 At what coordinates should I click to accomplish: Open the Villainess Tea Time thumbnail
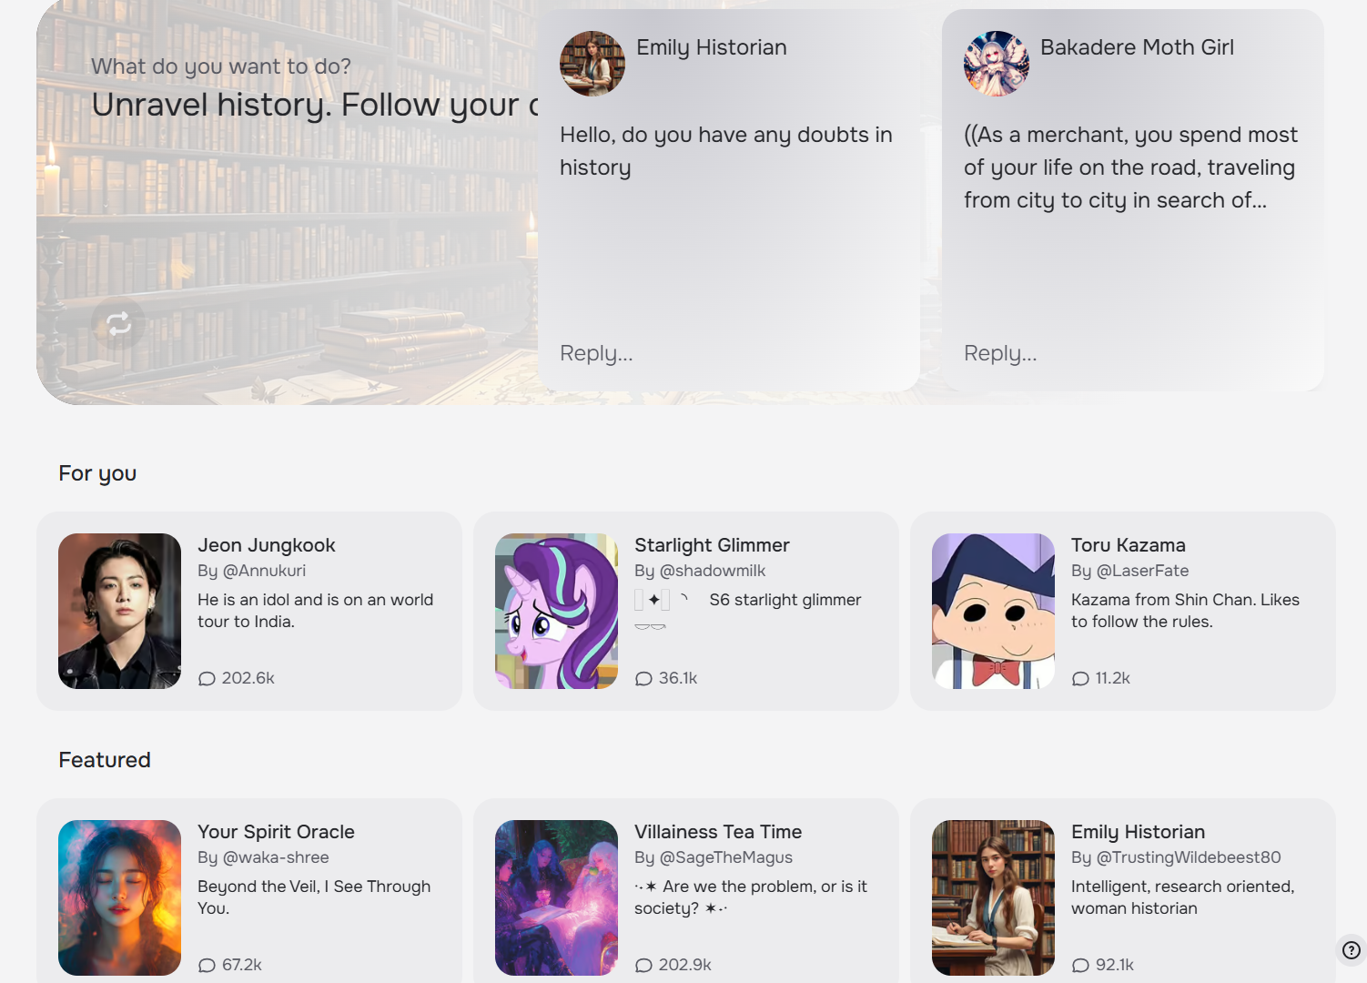coord(557,897)
